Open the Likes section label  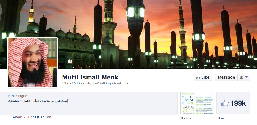[x=221, y=118]
